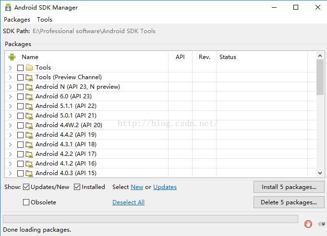Click the Tools folder icon
Image resolution: width=327 pixels, height=236 pixels.
29,68
